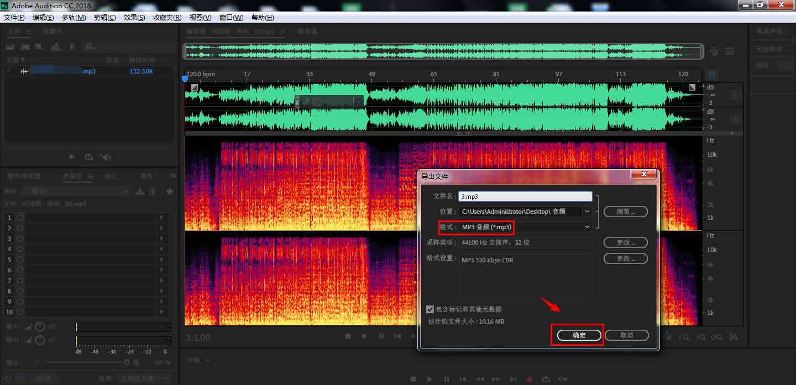The width and height of the screenshot is (796, 385).
Task: Click the star favorite icon in effects rack
Action: [170, 191]
